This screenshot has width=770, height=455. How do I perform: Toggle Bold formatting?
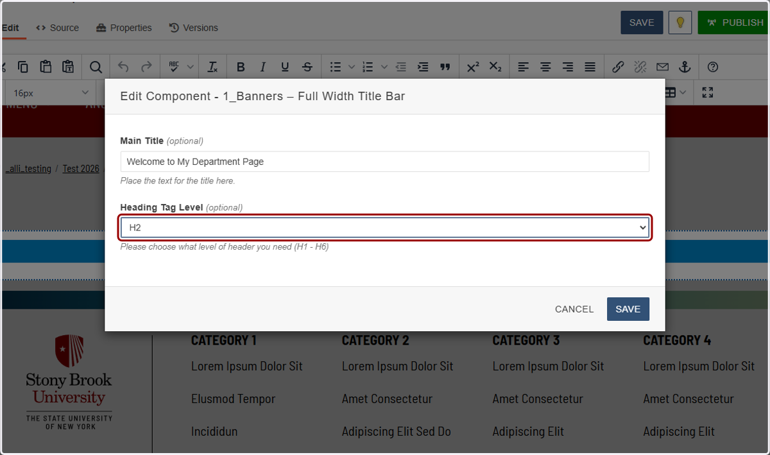(241, 67)
